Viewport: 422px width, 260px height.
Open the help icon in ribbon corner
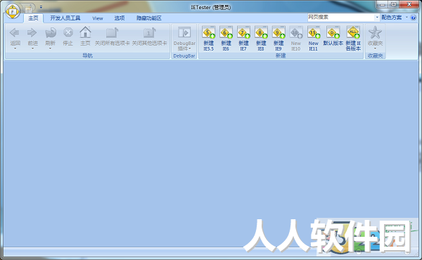pyautogui.click(x=413, y=18)
